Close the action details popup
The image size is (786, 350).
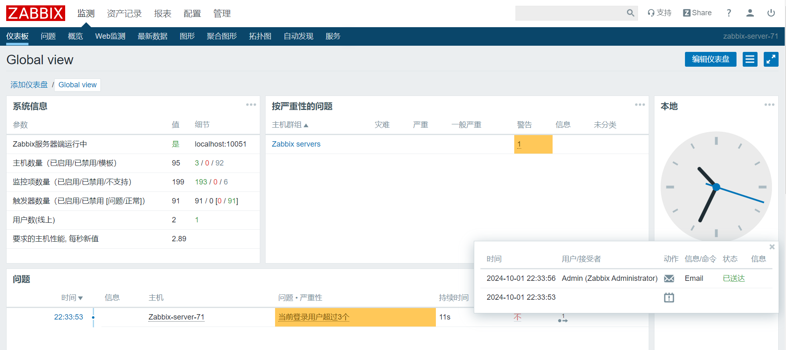(772, 247)
